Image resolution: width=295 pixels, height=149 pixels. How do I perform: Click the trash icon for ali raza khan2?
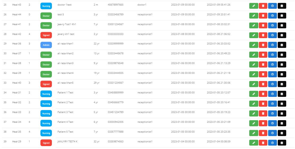coord(263,55)
